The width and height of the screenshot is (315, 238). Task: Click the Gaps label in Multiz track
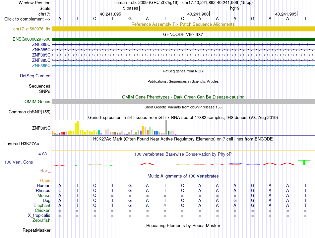pyautogui.click(x=45, y=181)
